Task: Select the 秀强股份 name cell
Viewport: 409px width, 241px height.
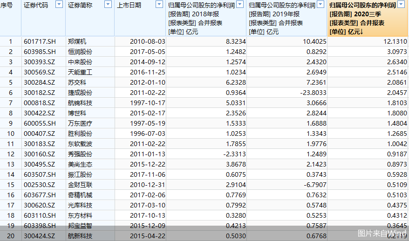Action: click(x=80, y=154)
